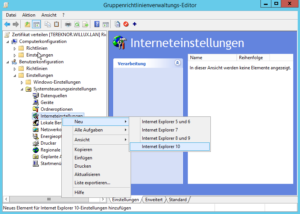The width and height of the screenshot is (300, 214).
Task: Click the Paste clipboard toolbar icon
Action: coord(56,24)
